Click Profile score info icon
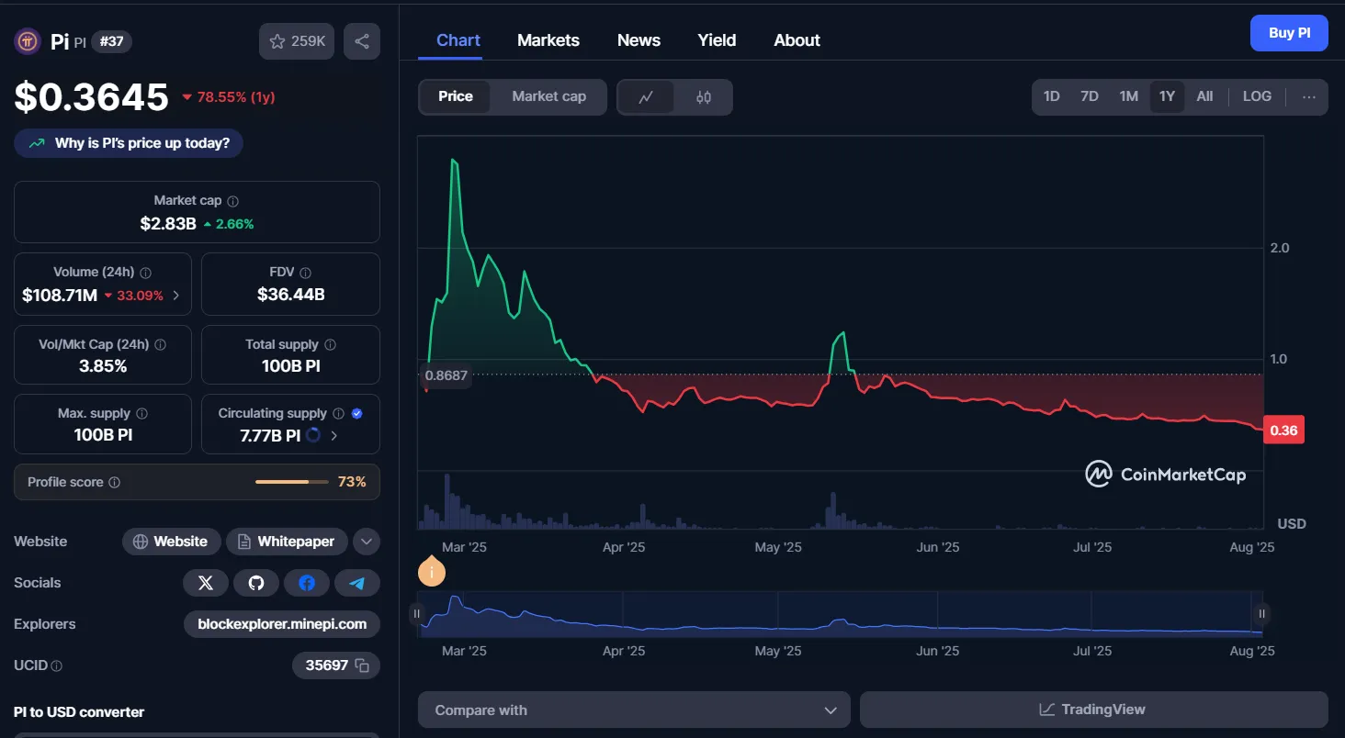Image resolution: width=1345 pixels, height=738 pixels. click(115, 482)
